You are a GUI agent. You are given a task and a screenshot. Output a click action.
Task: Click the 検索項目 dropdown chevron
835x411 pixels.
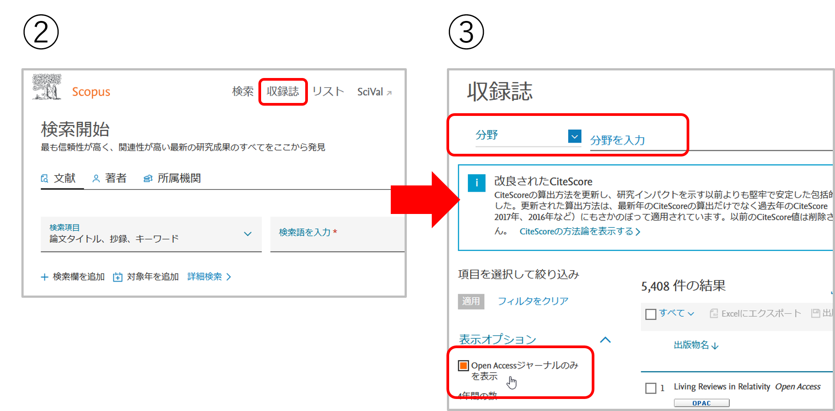coord(248,234)
